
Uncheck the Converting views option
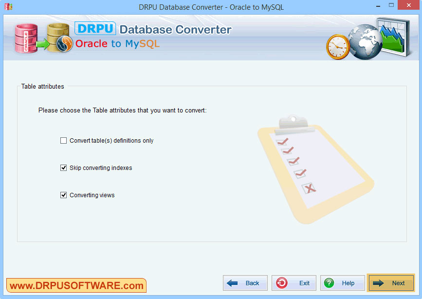[63, 195]
